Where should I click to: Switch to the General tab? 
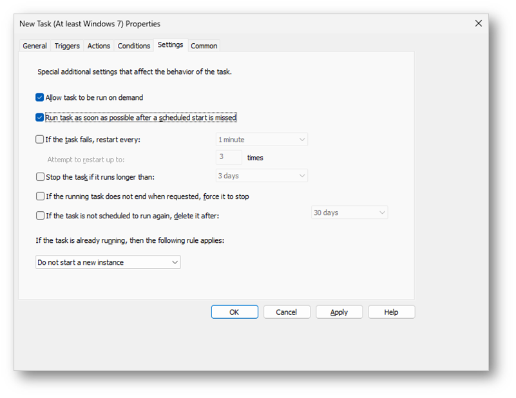coord(35,46)
